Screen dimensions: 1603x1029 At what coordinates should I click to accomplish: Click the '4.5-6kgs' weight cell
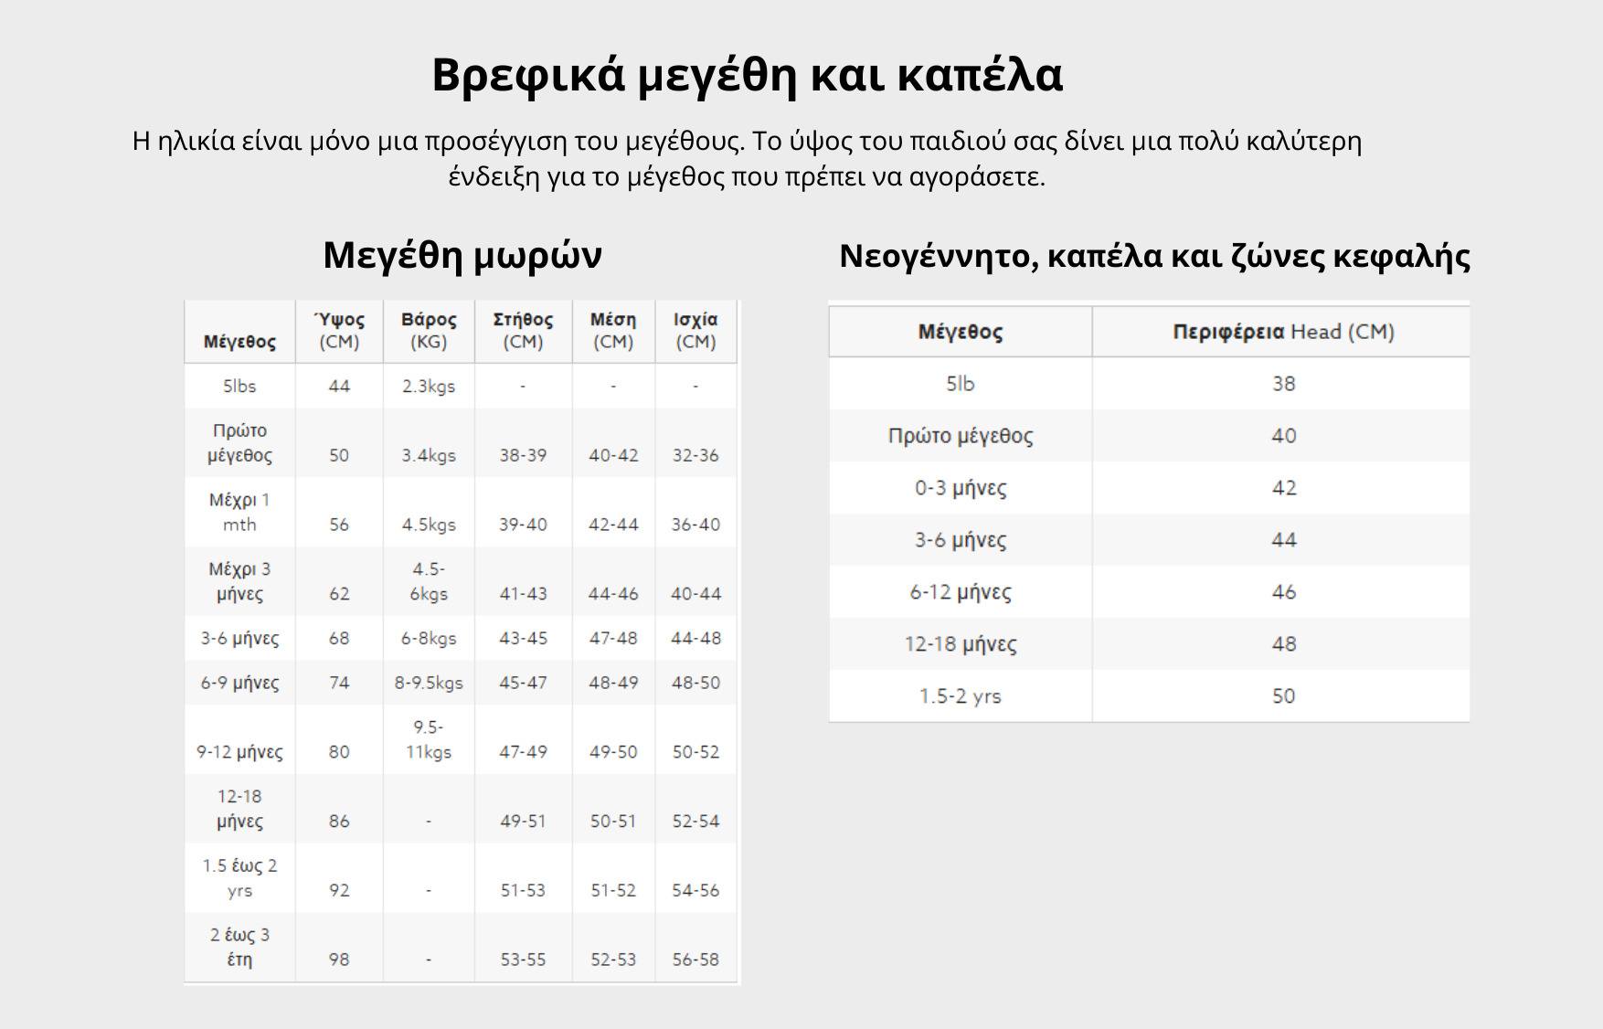[429, 581]
